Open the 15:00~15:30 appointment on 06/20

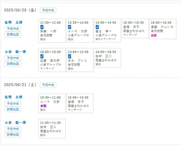[135, 28]
